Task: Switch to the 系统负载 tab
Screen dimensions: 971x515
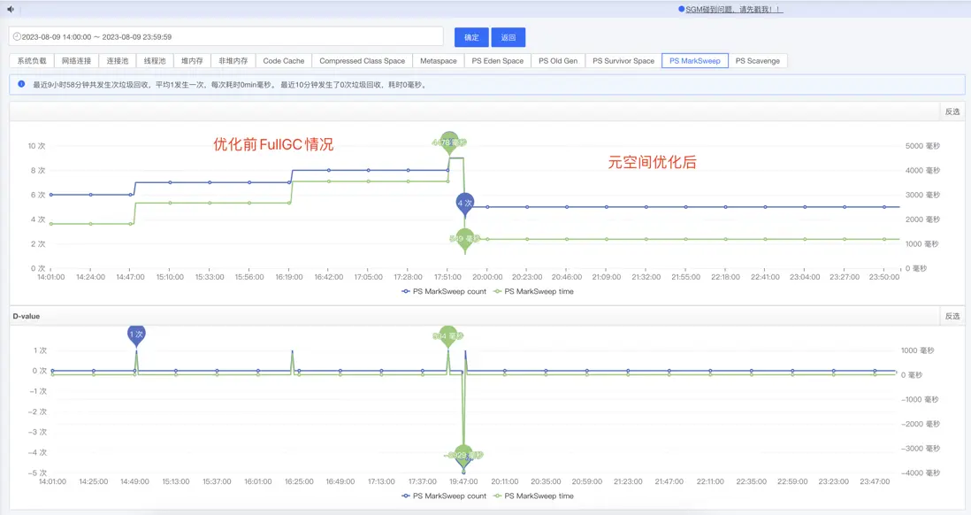Action: pos(32,61)
